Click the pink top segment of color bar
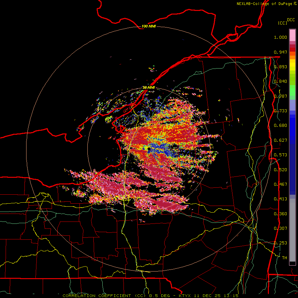The image size is (298, 298). coord(292,35)
